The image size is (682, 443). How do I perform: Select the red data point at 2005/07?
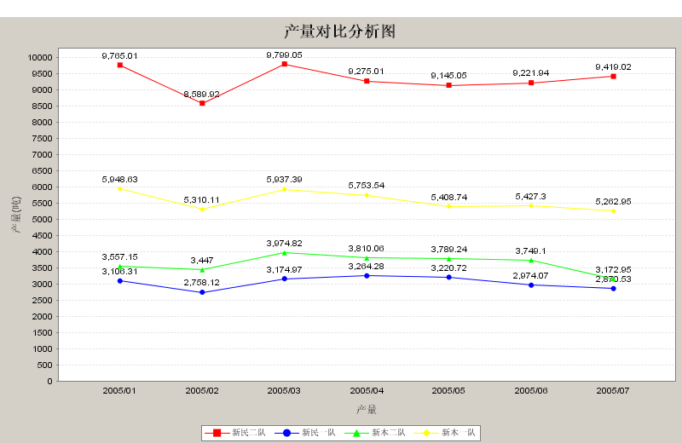[613, 77]
